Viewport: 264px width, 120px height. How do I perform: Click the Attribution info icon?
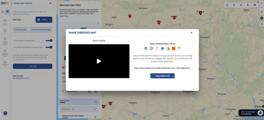[263, 106]
